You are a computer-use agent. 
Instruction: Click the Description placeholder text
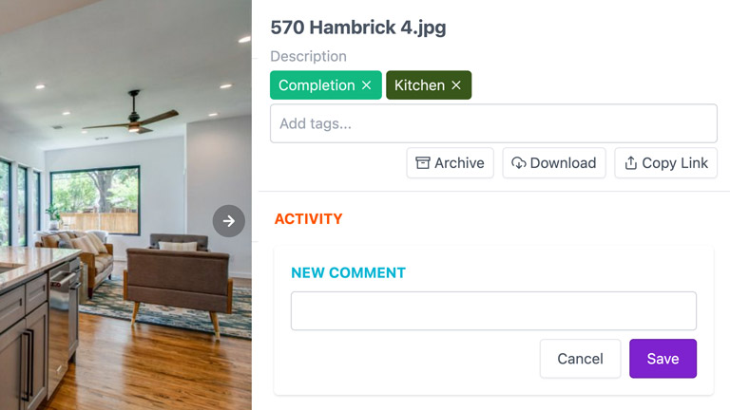point(308,56)
